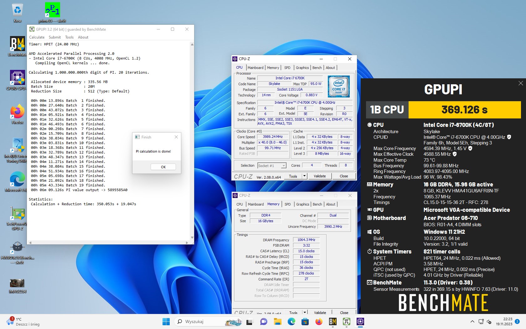Open the Socket #1 selection dropdown

(x=272, y=165)
